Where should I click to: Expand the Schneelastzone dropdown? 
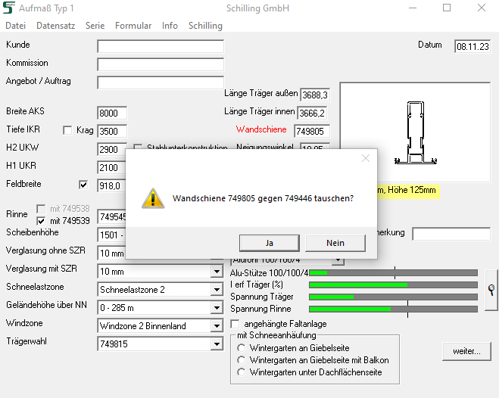(217, 290)
